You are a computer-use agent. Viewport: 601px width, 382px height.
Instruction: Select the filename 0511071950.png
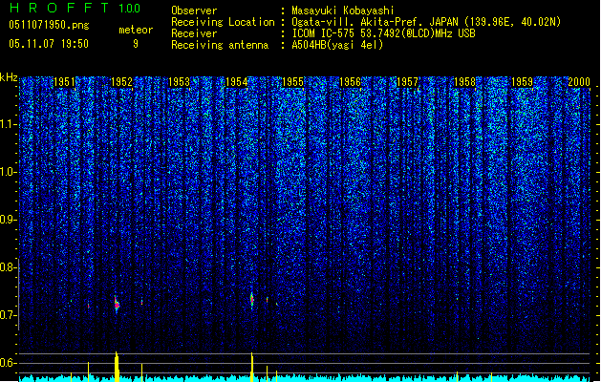pos(49,26)
